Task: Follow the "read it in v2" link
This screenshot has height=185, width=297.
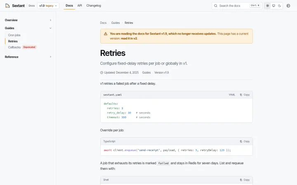Action: click(129, 38)
